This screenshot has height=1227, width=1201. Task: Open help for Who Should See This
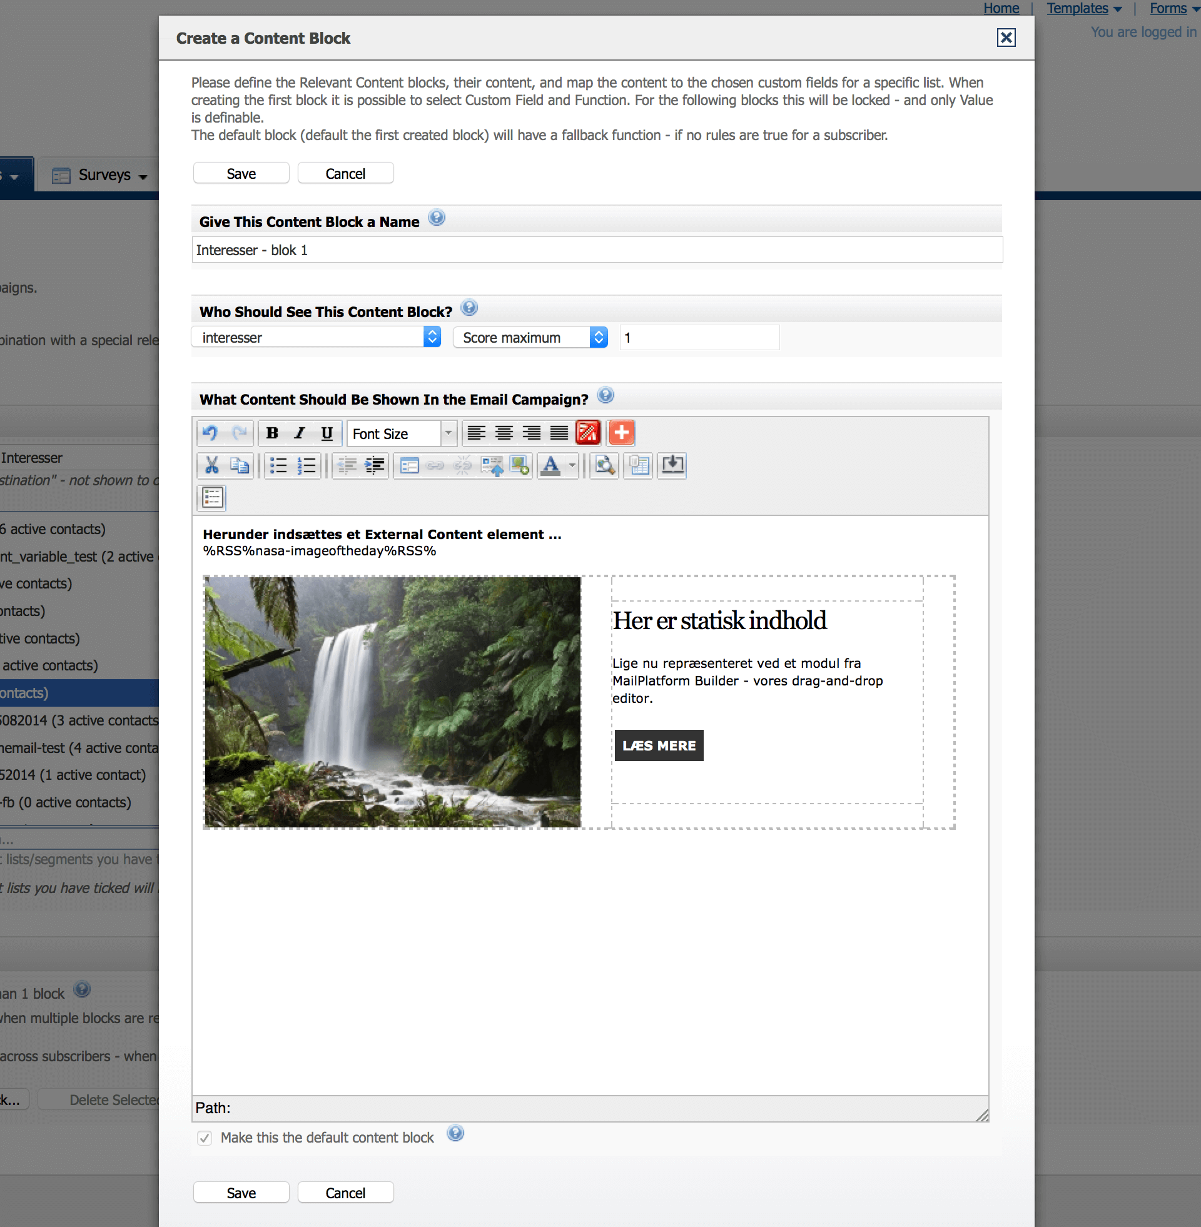469,308
